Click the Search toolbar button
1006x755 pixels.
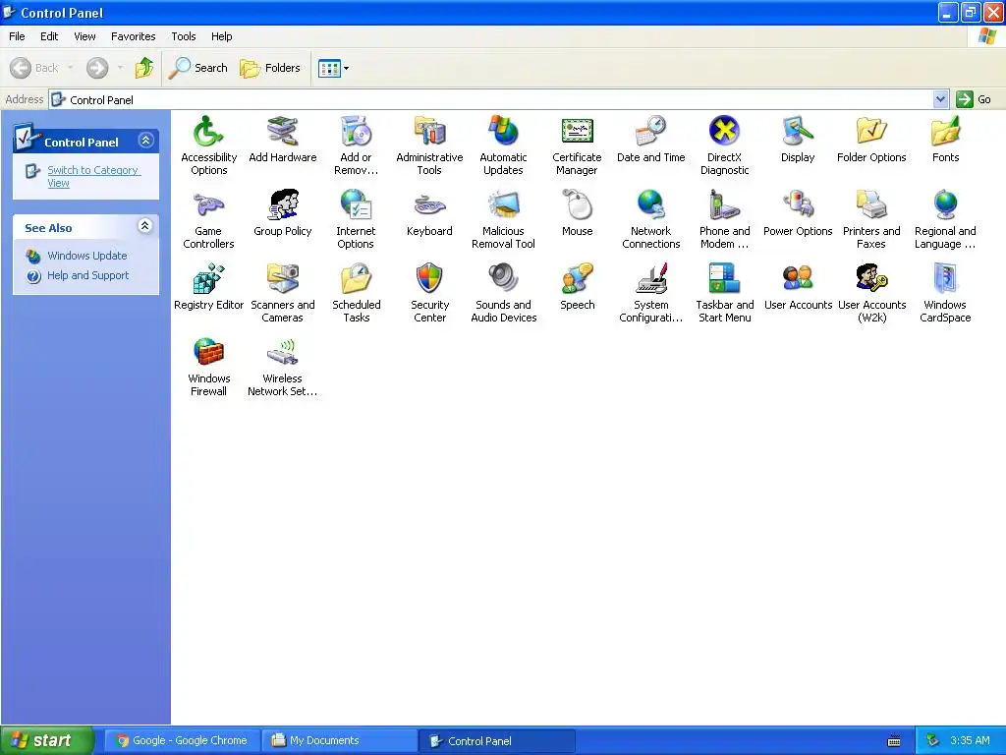tap(197, 68)
